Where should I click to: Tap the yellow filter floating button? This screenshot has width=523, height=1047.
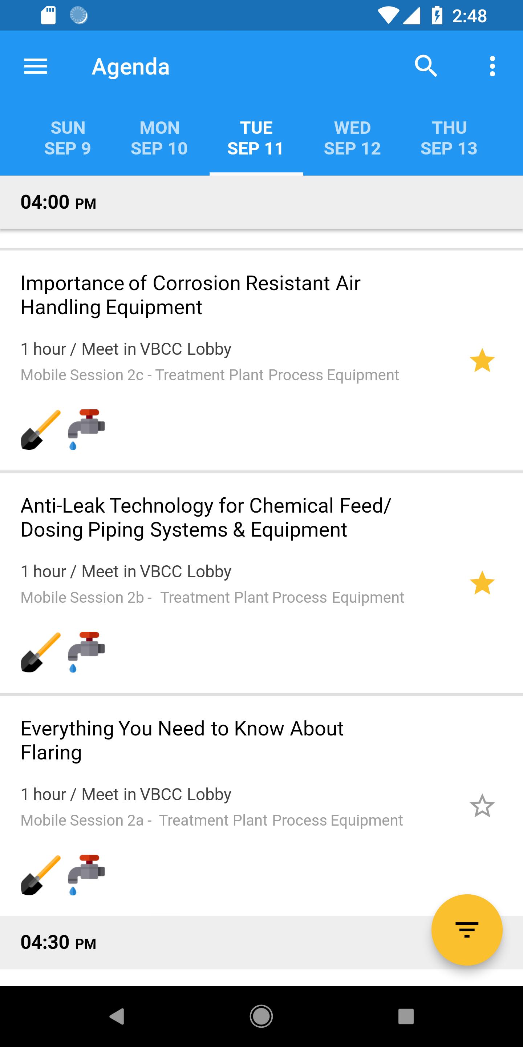(x=467, y=930)
